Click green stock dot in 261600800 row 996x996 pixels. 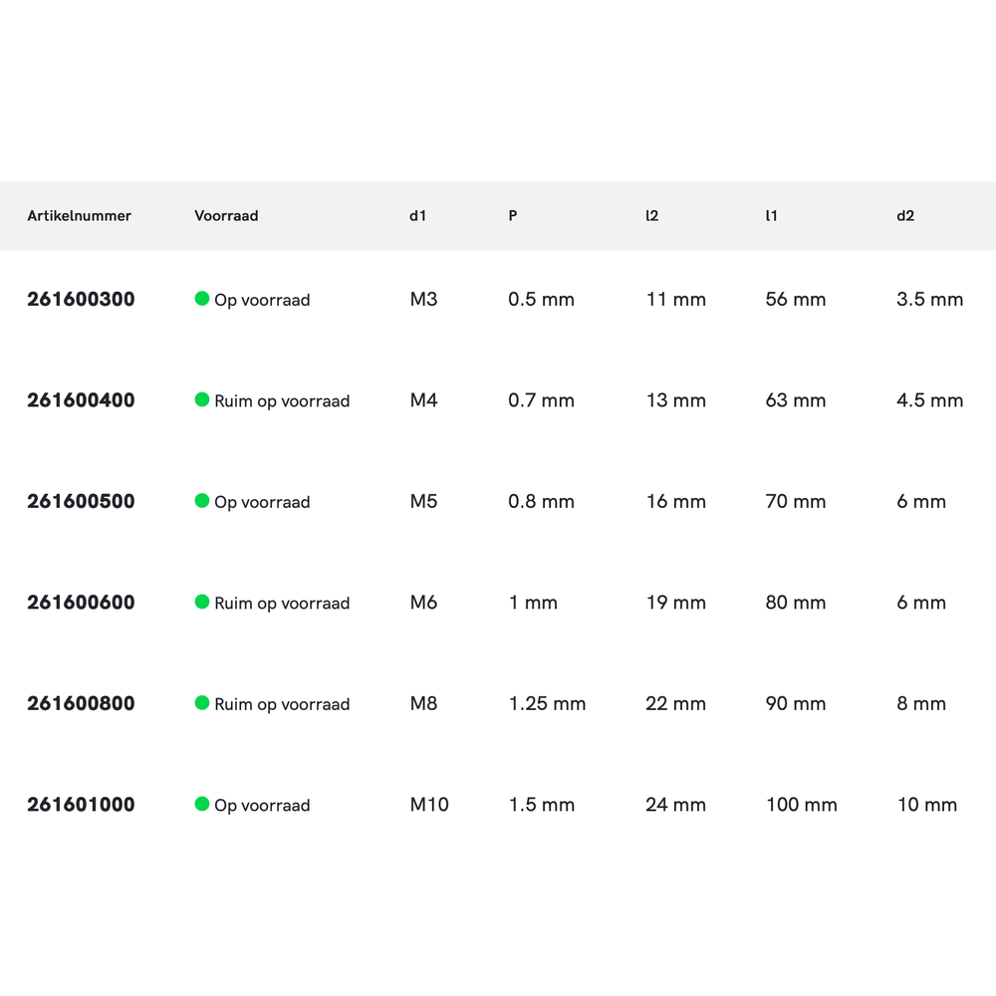(x=201, y=703)
